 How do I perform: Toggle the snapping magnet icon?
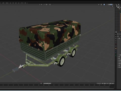pos(46,5)
